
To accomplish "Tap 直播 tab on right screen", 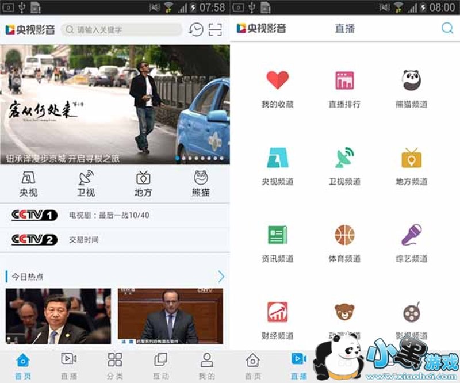I will click(298, 366).
